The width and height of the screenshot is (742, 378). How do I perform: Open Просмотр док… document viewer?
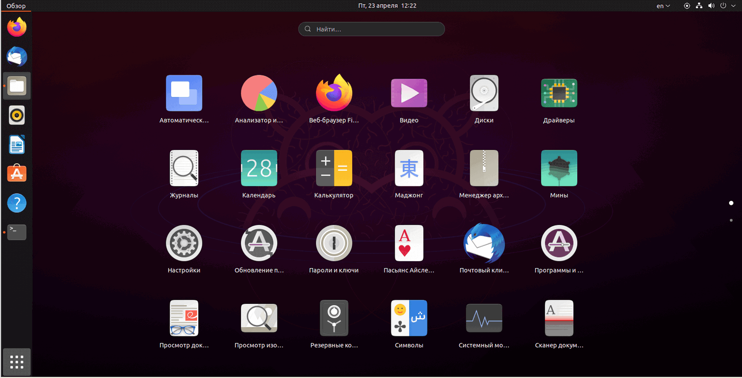184,319
